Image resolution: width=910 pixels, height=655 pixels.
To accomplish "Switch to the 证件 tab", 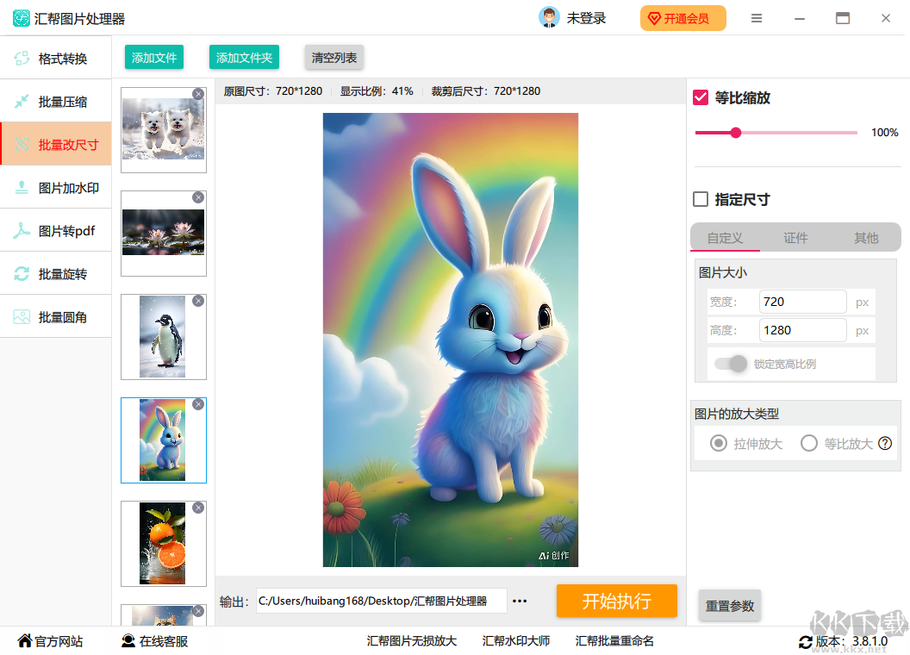I will point(795,238).
